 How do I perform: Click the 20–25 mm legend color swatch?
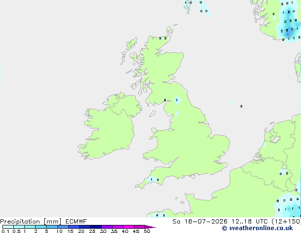coord(85,227)
